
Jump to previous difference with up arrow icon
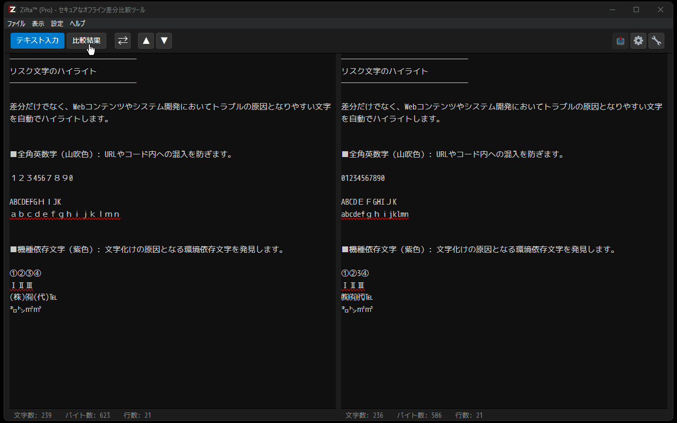tap(145, 41)
